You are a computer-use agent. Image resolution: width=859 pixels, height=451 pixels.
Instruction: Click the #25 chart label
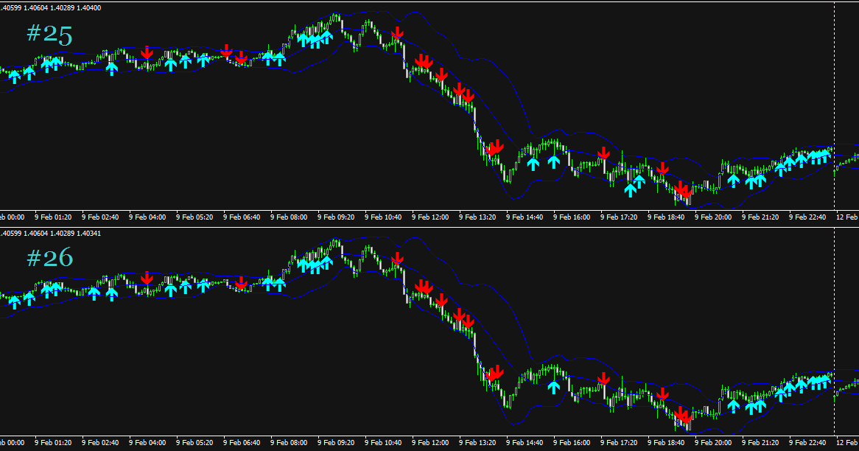tap(48, 33)
